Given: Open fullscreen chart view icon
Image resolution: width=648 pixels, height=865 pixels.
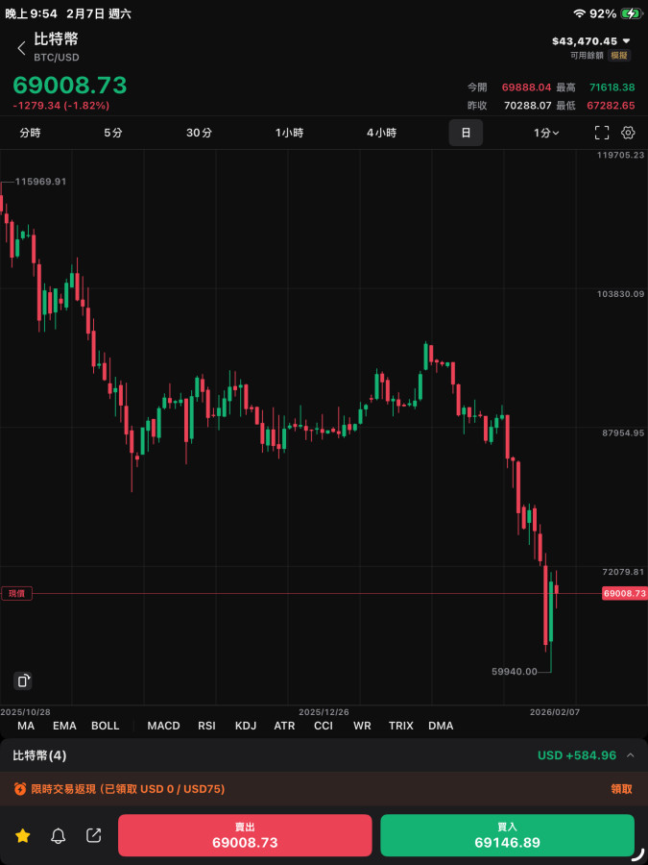Looking at the screenshot, I should point(602,133).
